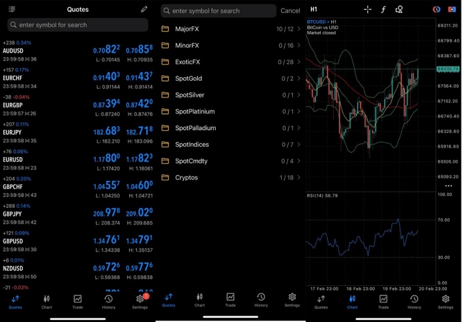Open History tab in chart screen
Viewport: 463px width, 322px height.
pos(414,302)
